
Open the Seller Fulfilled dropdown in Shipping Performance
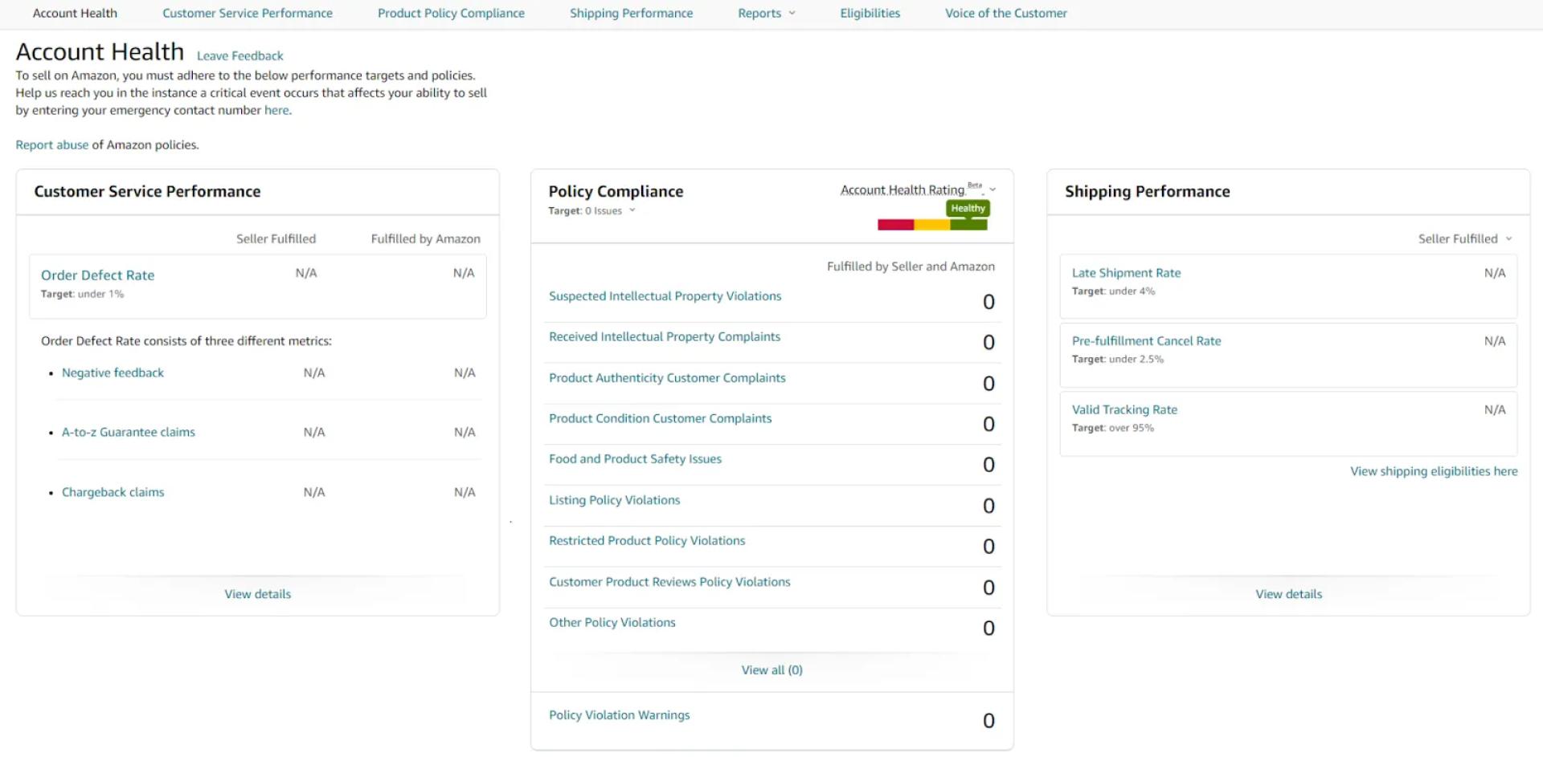pyautogui.click(x=1463, y=238)
